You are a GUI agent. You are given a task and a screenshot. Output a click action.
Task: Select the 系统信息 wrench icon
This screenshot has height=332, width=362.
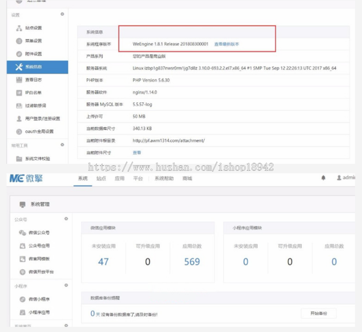coord(19,67)
